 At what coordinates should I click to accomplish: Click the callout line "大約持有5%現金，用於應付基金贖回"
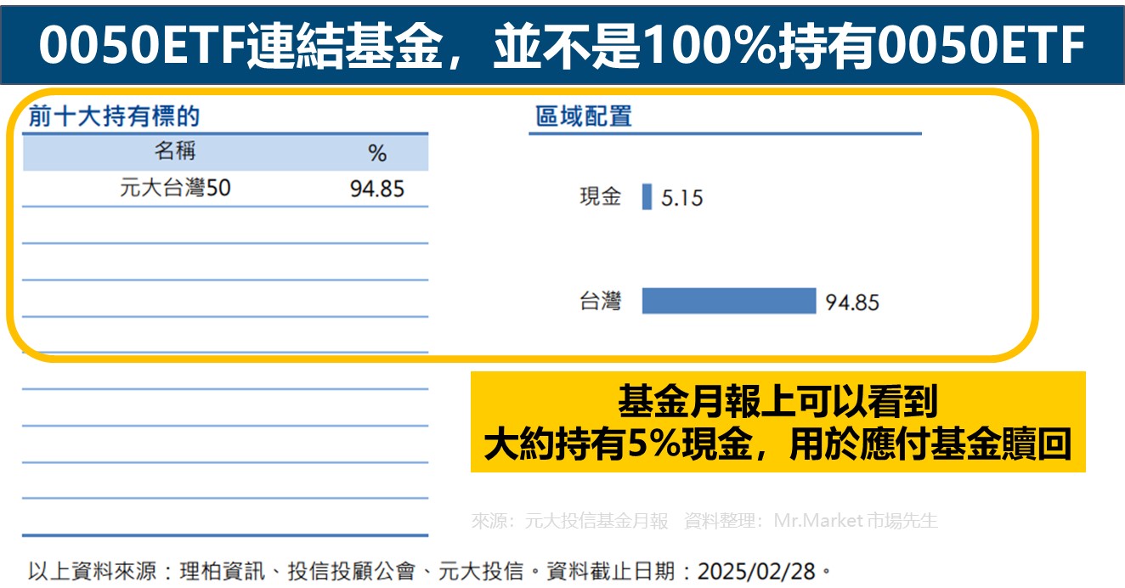[x=777, y=444]
